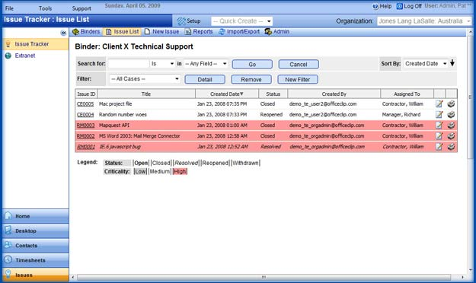
Task: Click 'Mapquest API' title text
Action: [x=114, y=126]
